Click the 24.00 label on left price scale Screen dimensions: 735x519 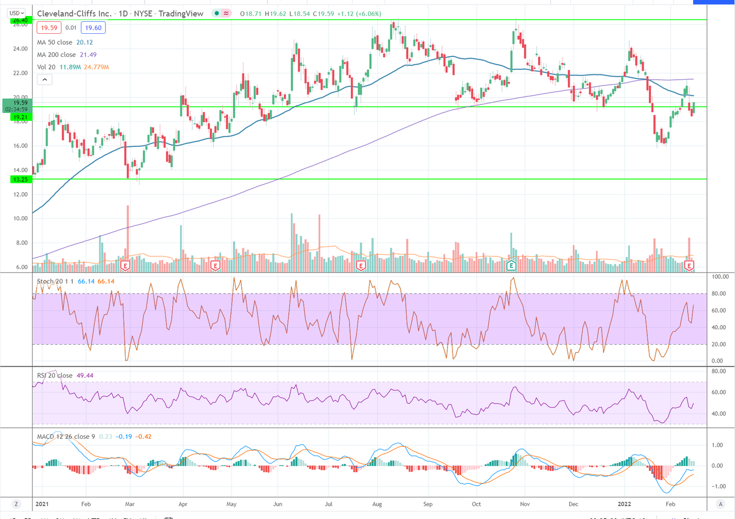click(x=20, y=49)
